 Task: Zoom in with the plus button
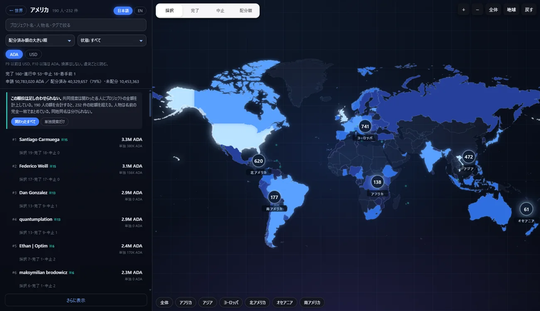(464, 10)
